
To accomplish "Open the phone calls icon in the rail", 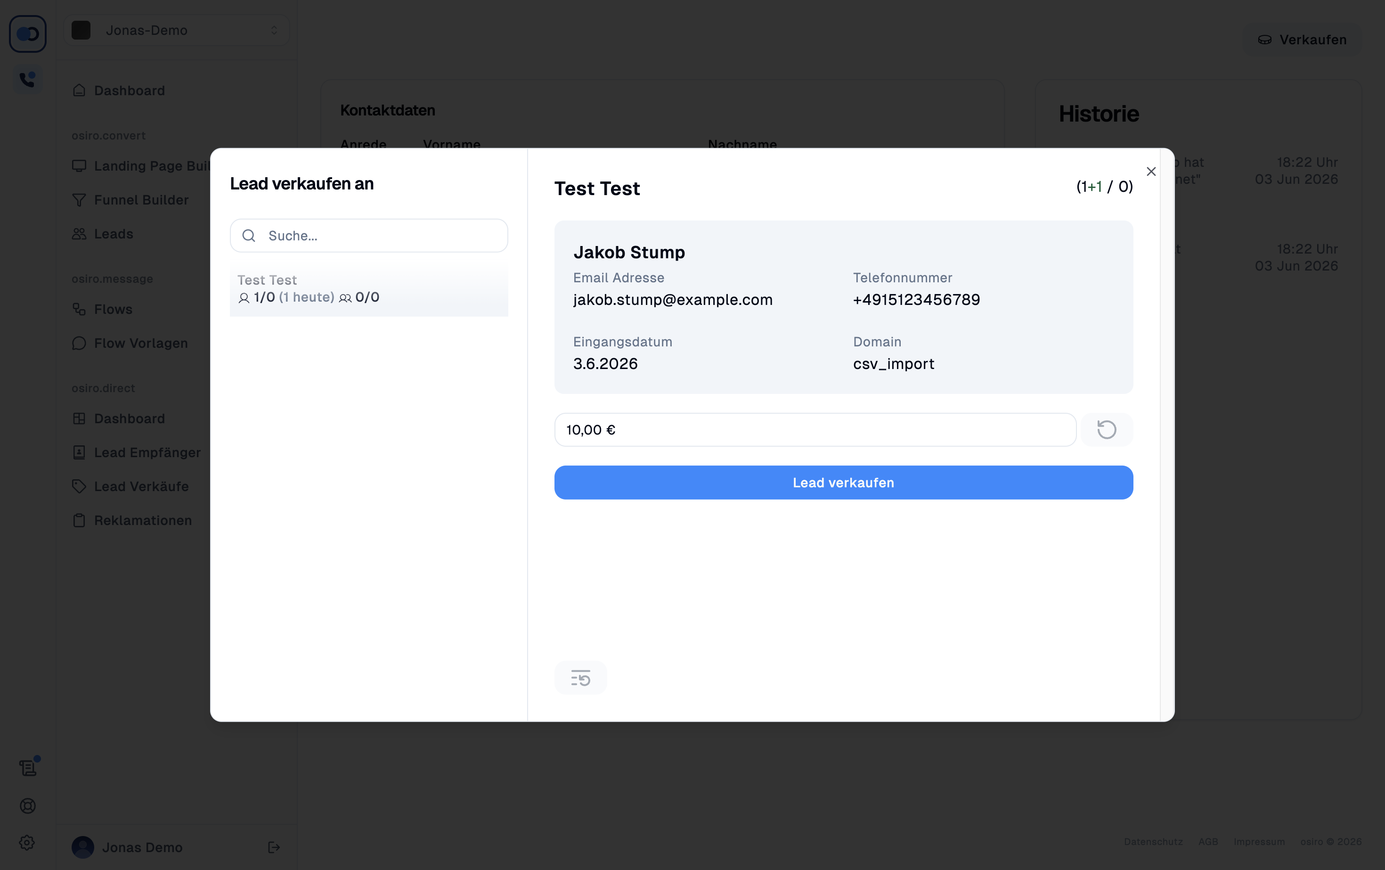I will pos(28,79).
